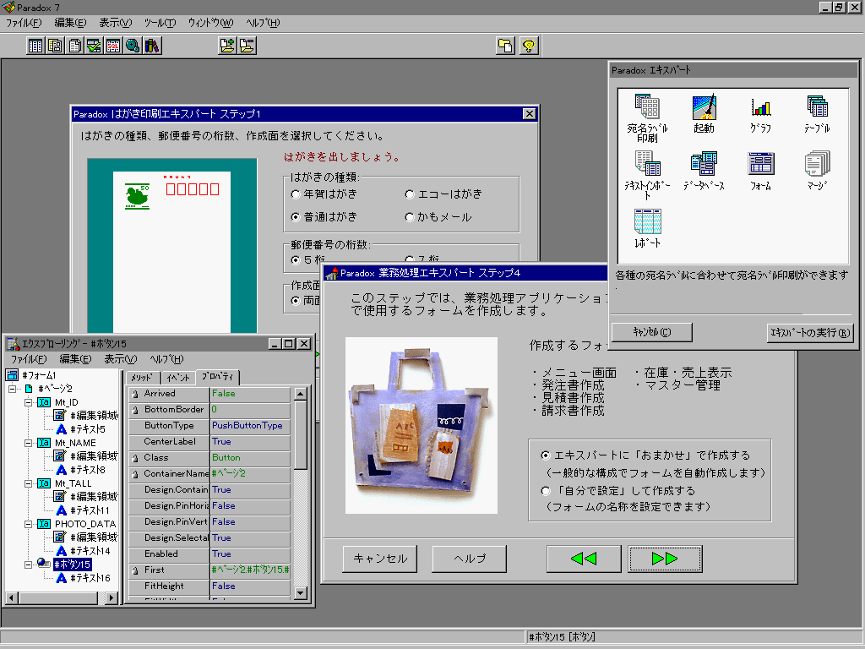Screen dimensions: 865x649
Task: Switch to the メソッド tab
Action: point(142,378)
